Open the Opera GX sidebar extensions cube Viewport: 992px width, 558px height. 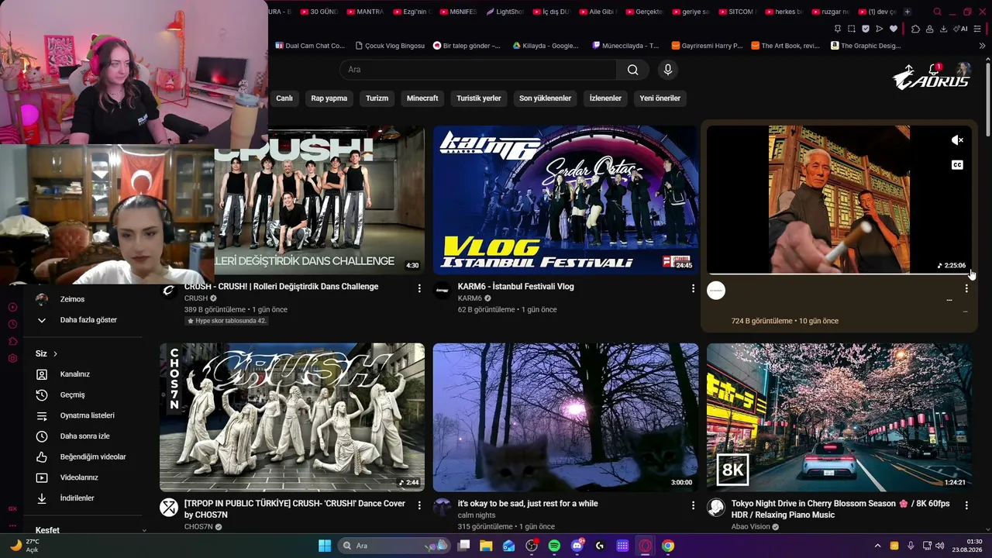click(x=12, y=341)
